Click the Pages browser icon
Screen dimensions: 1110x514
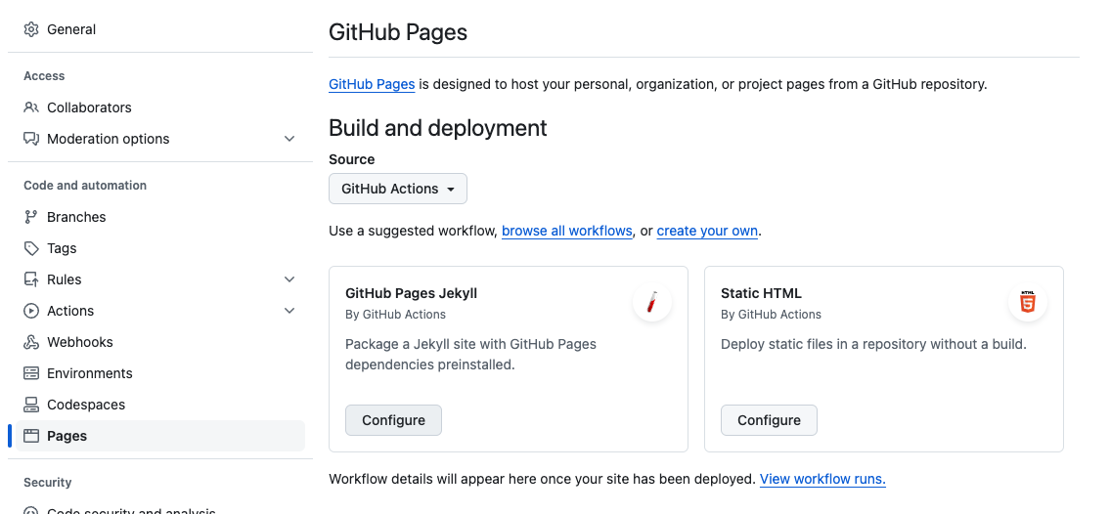tap(31, 436)
